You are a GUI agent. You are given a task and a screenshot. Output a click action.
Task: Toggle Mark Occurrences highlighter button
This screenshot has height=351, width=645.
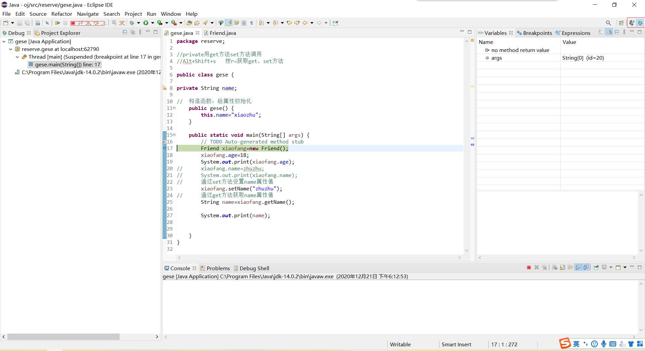tap(228, 23)
